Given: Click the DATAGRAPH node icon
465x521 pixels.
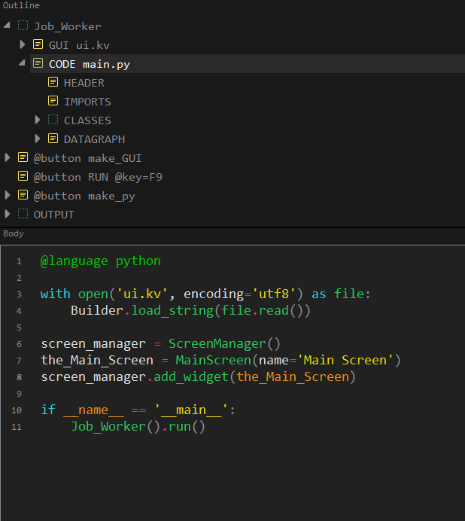Looking at the screenshot, I should tap(53, 139).
